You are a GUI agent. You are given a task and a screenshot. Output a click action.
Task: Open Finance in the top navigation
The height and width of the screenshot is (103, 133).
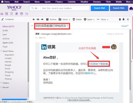click(x=59, y=2)
